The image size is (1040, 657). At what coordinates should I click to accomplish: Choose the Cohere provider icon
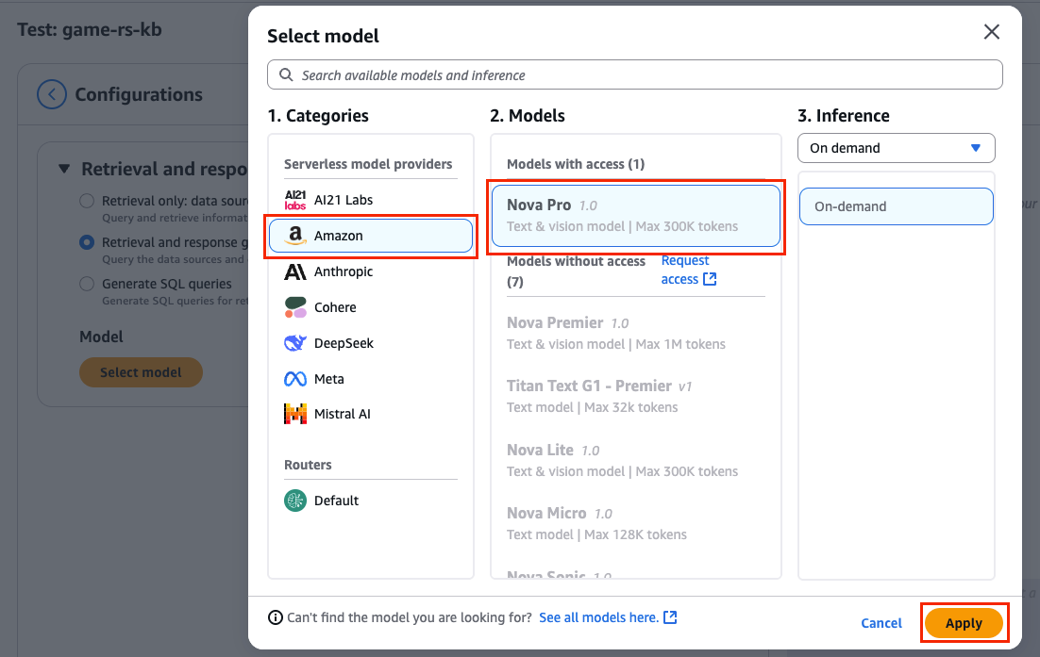click(x=294, y=307)
